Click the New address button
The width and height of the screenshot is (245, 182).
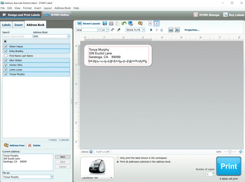click(x=63, y=157)
